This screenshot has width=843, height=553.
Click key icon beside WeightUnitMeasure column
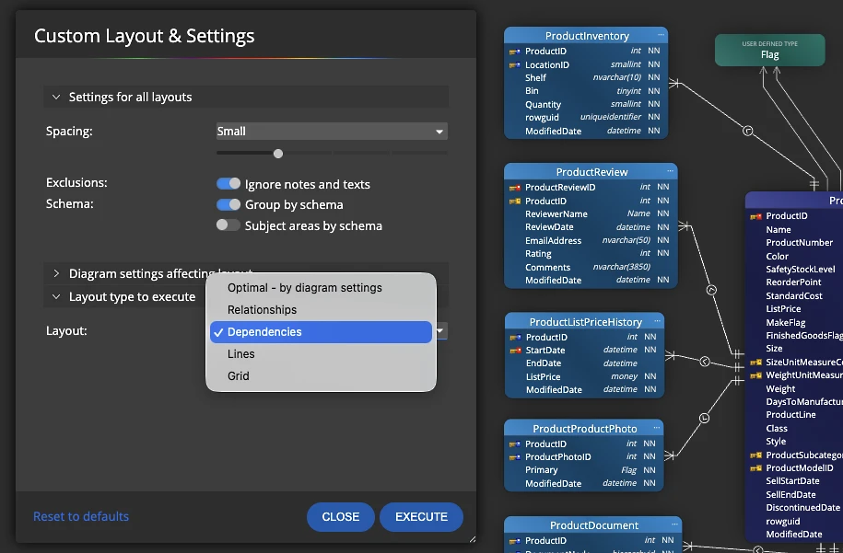point(755,375)
